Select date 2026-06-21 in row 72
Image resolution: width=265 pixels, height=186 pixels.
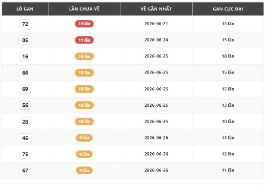click(x=156, y=24)
